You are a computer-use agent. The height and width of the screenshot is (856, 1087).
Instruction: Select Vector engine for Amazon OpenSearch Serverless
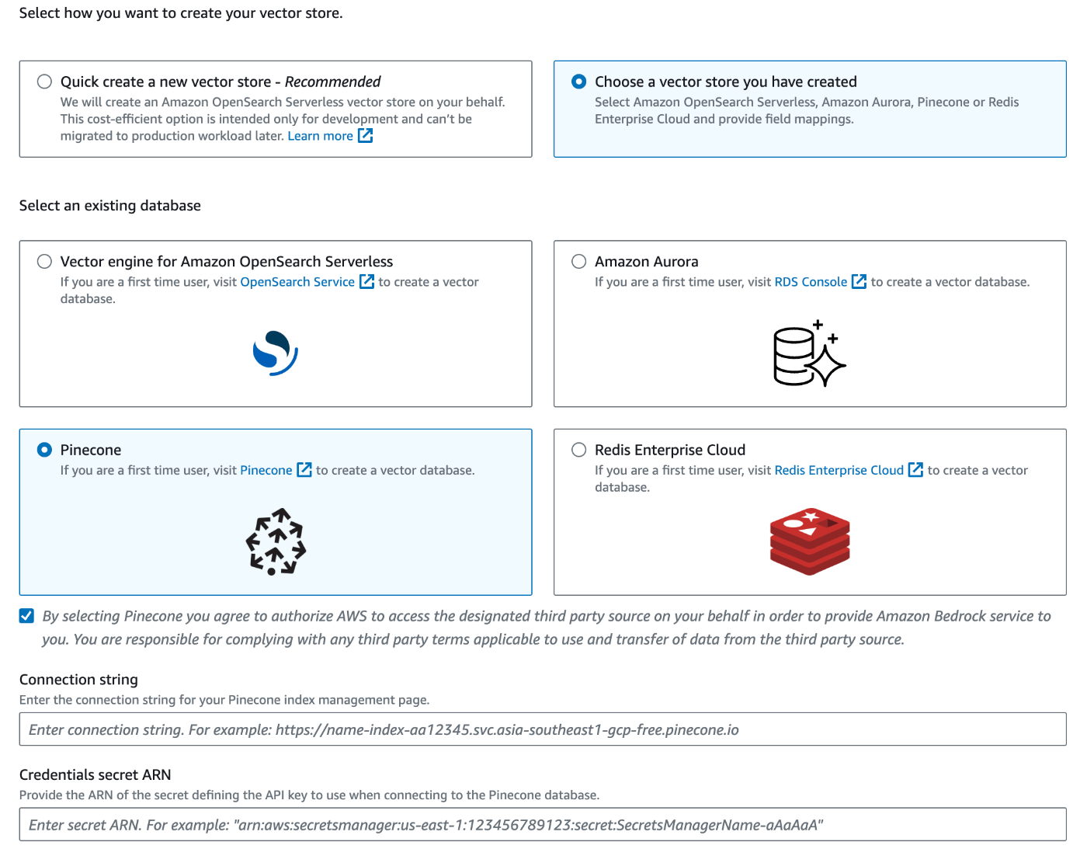coord(45,262)
